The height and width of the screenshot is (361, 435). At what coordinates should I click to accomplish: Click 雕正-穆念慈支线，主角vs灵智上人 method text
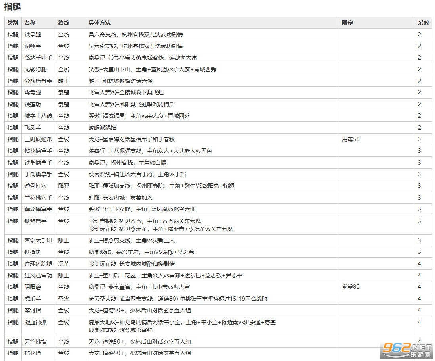click(x=132, y=240)
